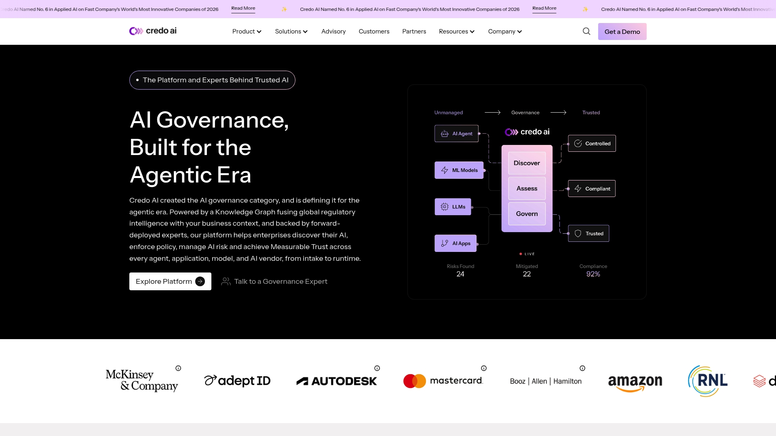This screenshot has height=436, width=776.
Task: Click the Mitigated 22 value
Action: (527, 274)
